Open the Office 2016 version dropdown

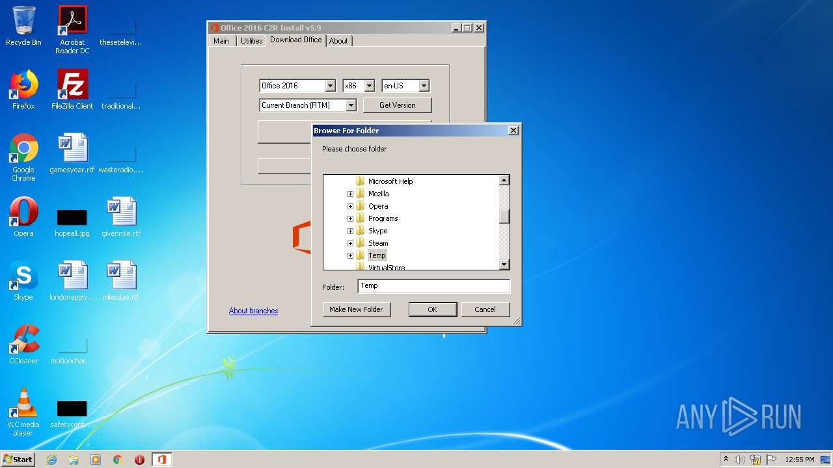[x=330, y=86]
